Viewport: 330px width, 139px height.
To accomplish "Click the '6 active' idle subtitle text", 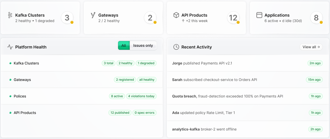I will click(x=283, y=21).
